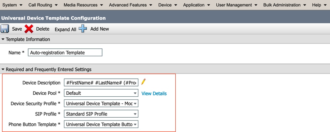Click the Device Pool label

click(47, 93)
